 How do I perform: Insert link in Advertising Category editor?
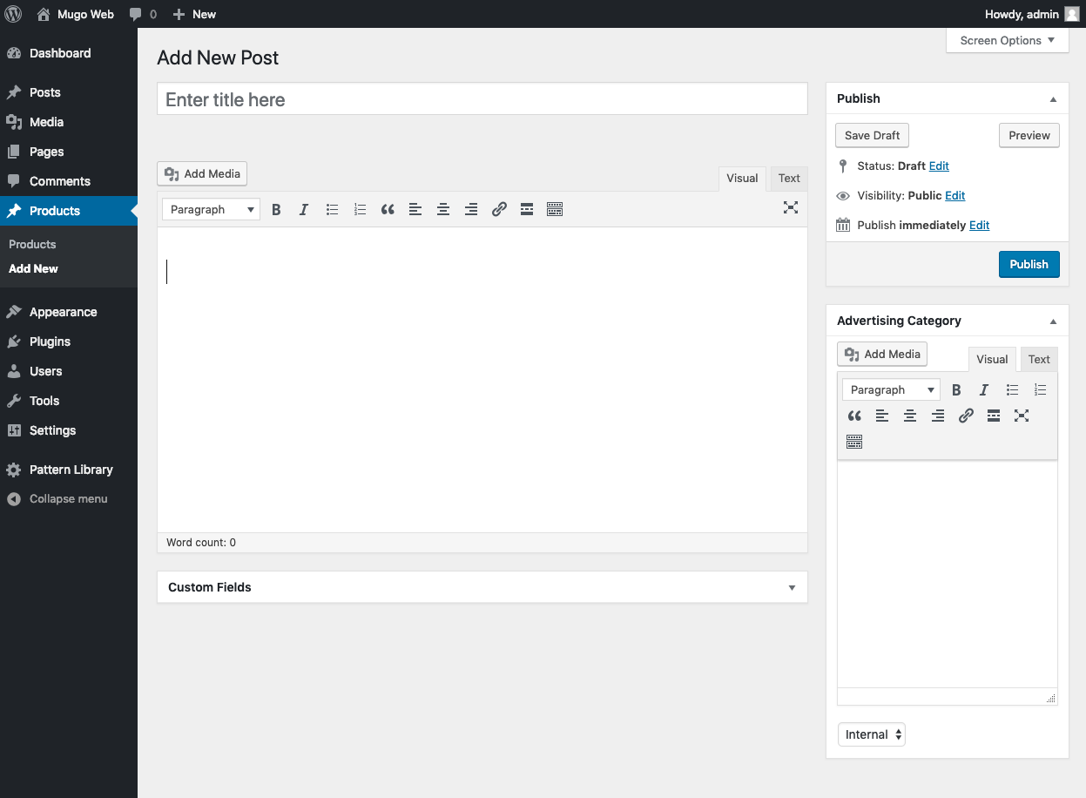click(966, 416)
